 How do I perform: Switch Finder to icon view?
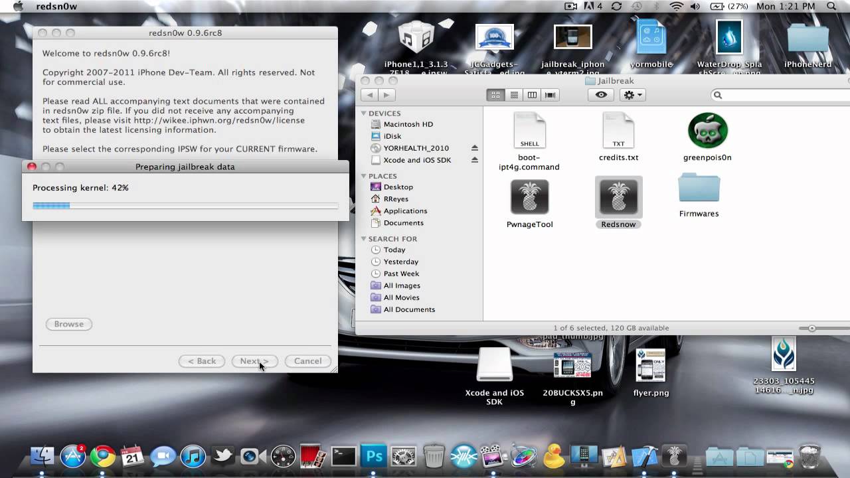pyautogui.click(x=495, y=95)
